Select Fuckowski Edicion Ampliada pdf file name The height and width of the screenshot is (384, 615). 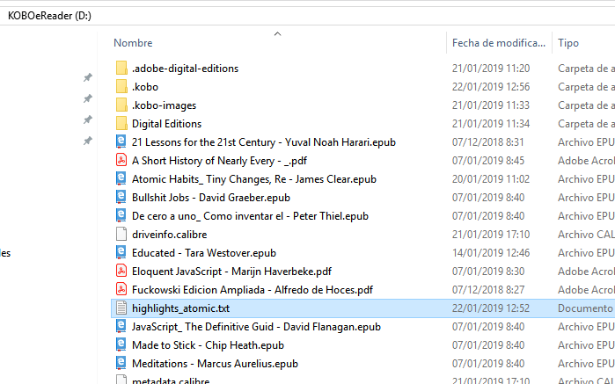pyautogui.click(x=253, y=289)
